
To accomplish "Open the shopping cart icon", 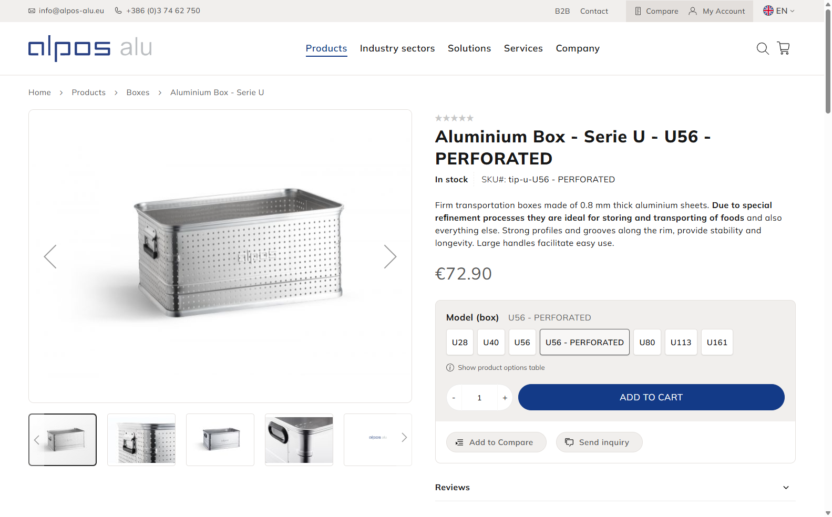I will [x=783, y=48].
